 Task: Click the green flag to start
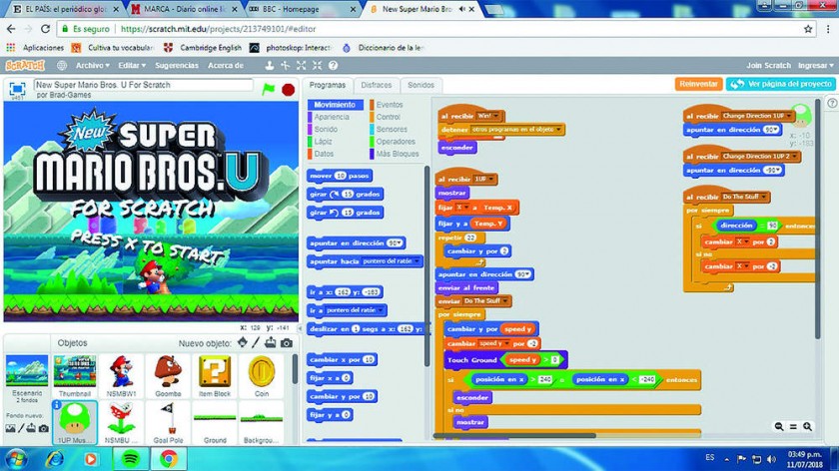[x=268, y=89]
